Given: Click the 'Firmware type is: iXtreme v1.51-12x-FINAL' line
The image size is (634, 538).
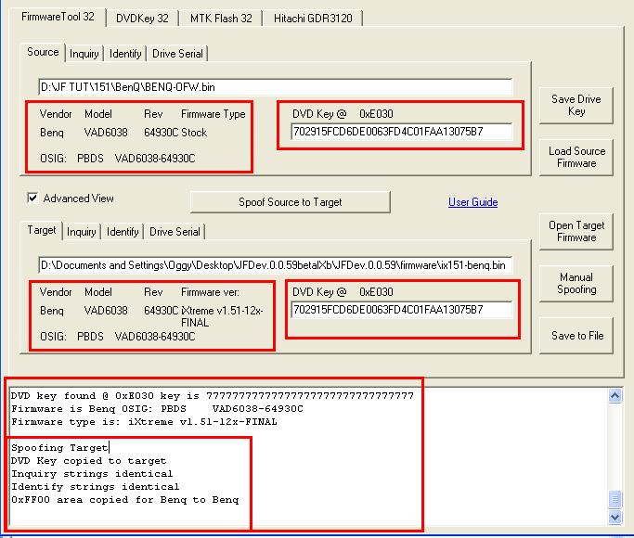Looking at the screenshot, I should pyautogui.click(x=144, y=422).
